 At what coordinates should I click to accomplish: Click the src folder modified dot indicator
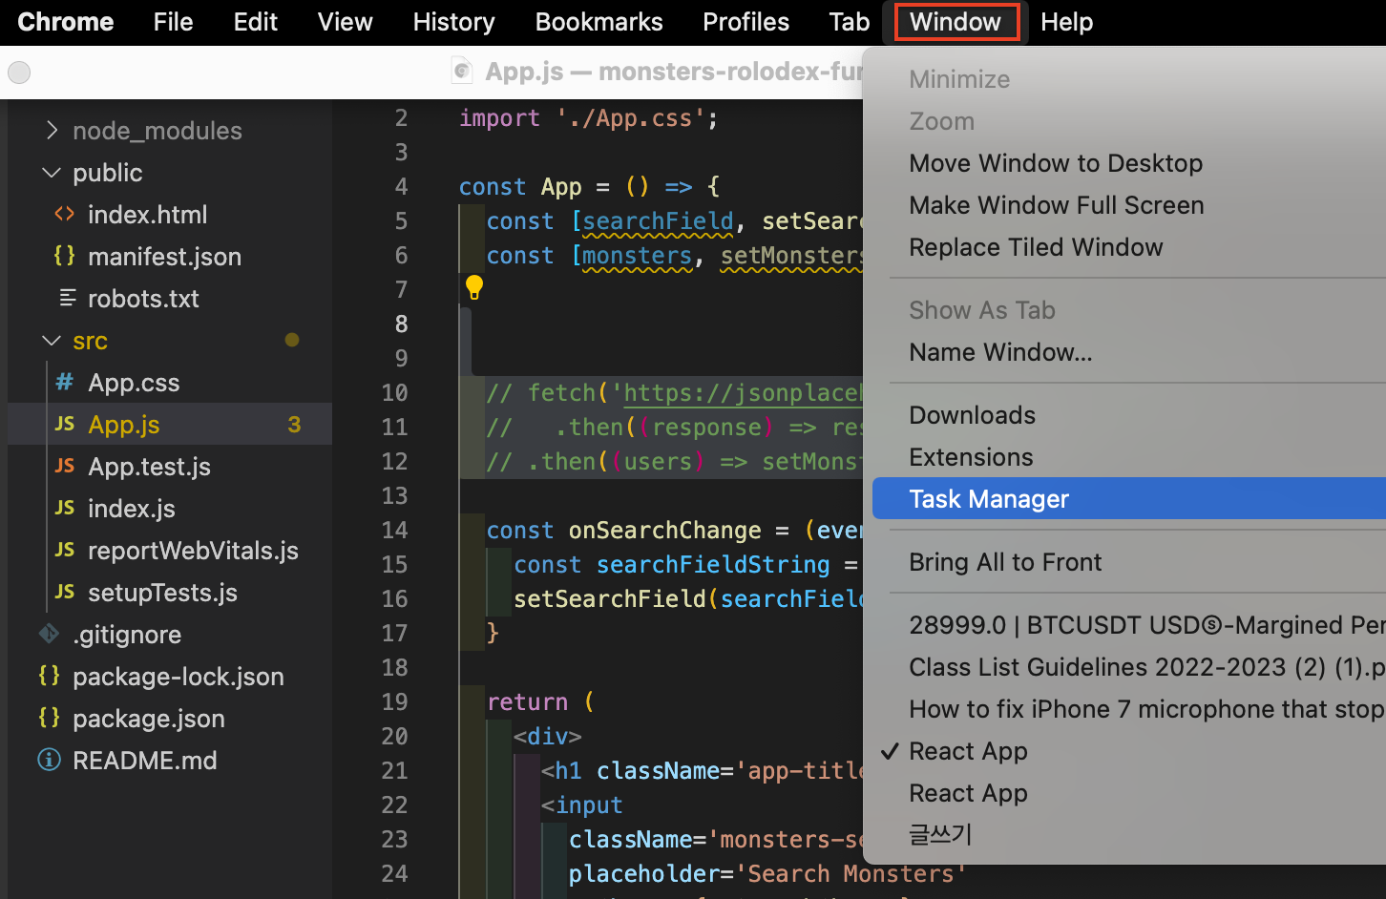(x=292, y=340)
